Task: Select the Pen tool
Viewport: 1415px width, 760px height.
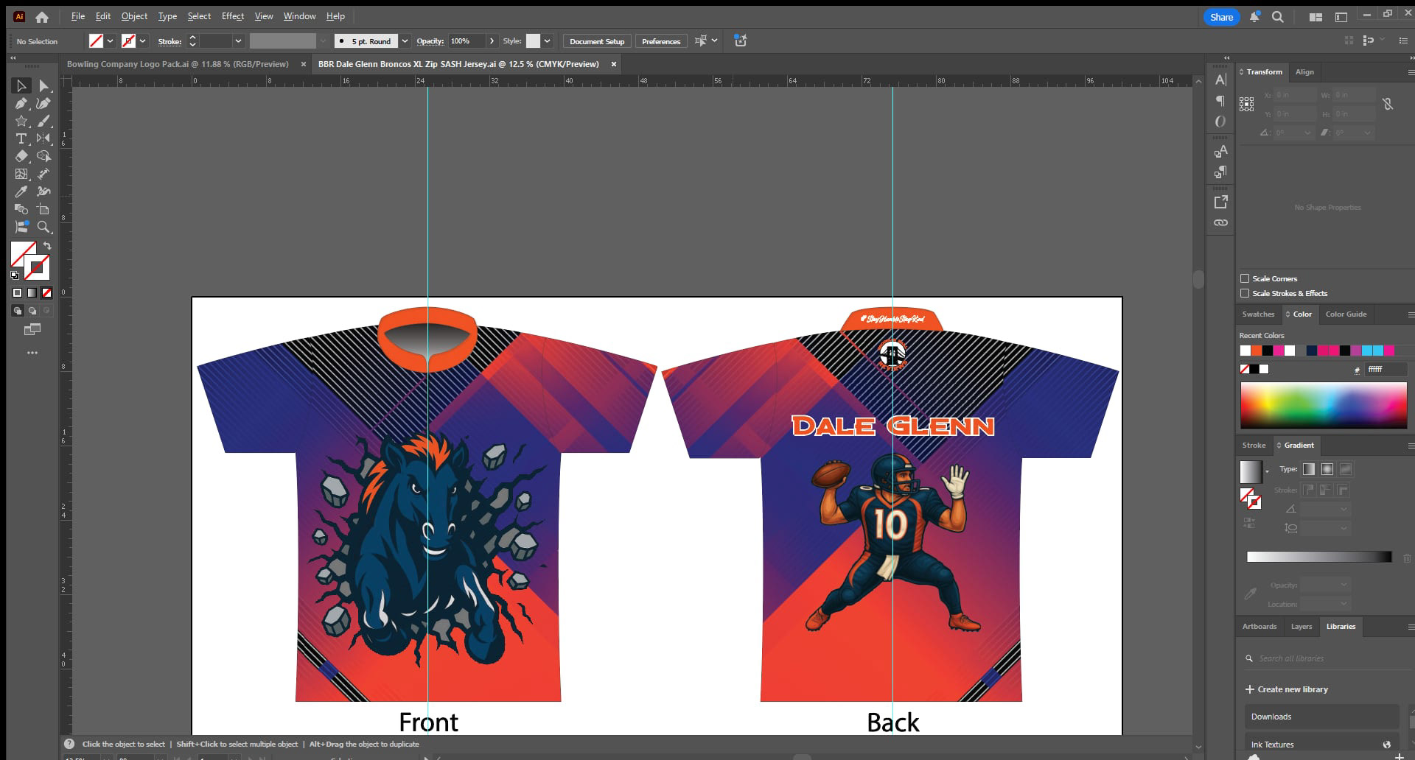Action: coord(21,104)
